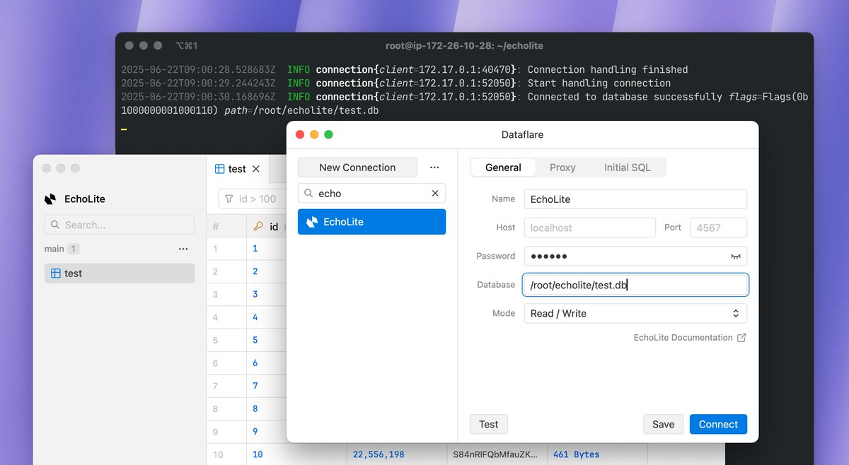This screenshot has width=849, height=465.
Task: Click the cell value 22,556,198
Action: click(379, 454)
